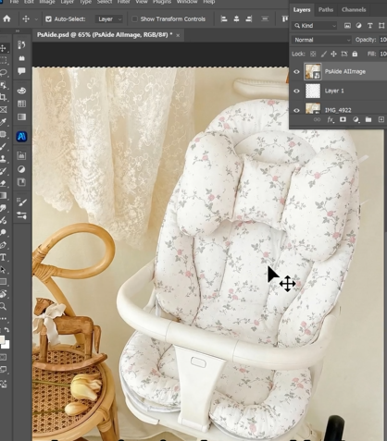The height and width of the screenshot is (441, 387).
Task: Create a new layer
Action: (x=381, y=119)
